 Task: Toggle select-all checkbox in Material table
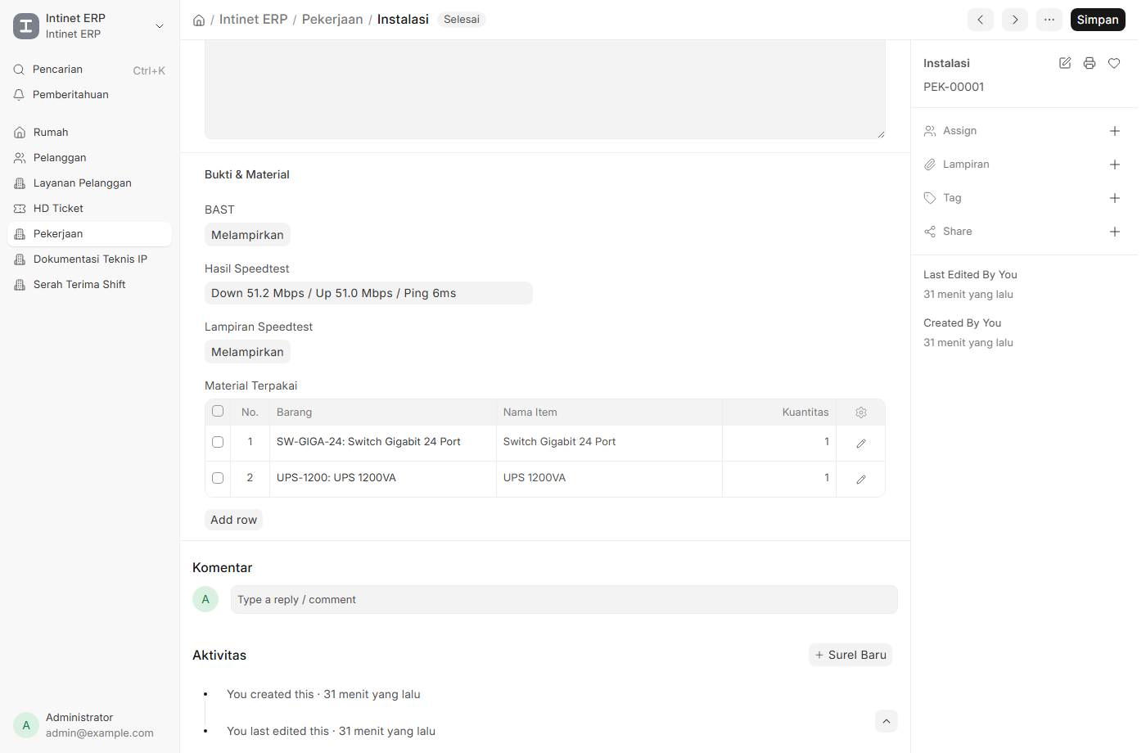[x=218, y=411]
